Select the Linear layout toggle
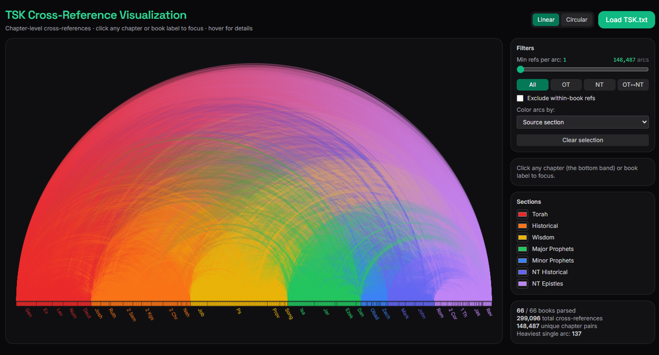 546,20
